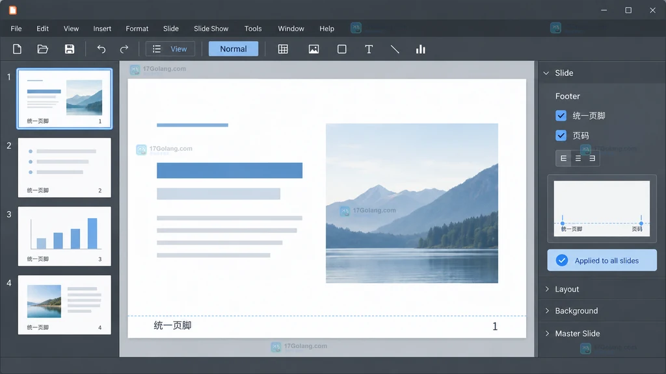Viewport: 666px width, 374px height.
Task: Open the Help menu
Action: pos(326,29)
